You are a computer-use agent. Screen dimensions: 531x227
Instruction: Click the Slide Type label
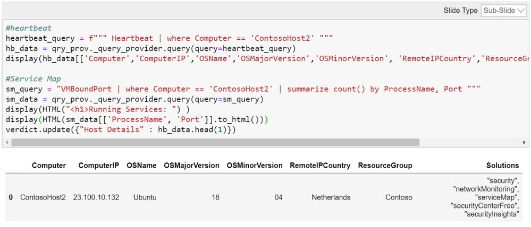(460, 11)
